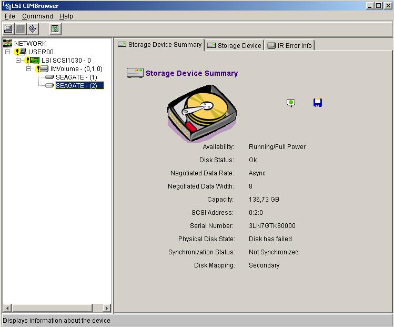394x327 pixels.
Task: Open help via the question mark icon
Action: click(55, 29)
